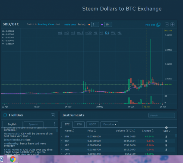Select Spanish TrollBox tab

click(x=33, y=124)
